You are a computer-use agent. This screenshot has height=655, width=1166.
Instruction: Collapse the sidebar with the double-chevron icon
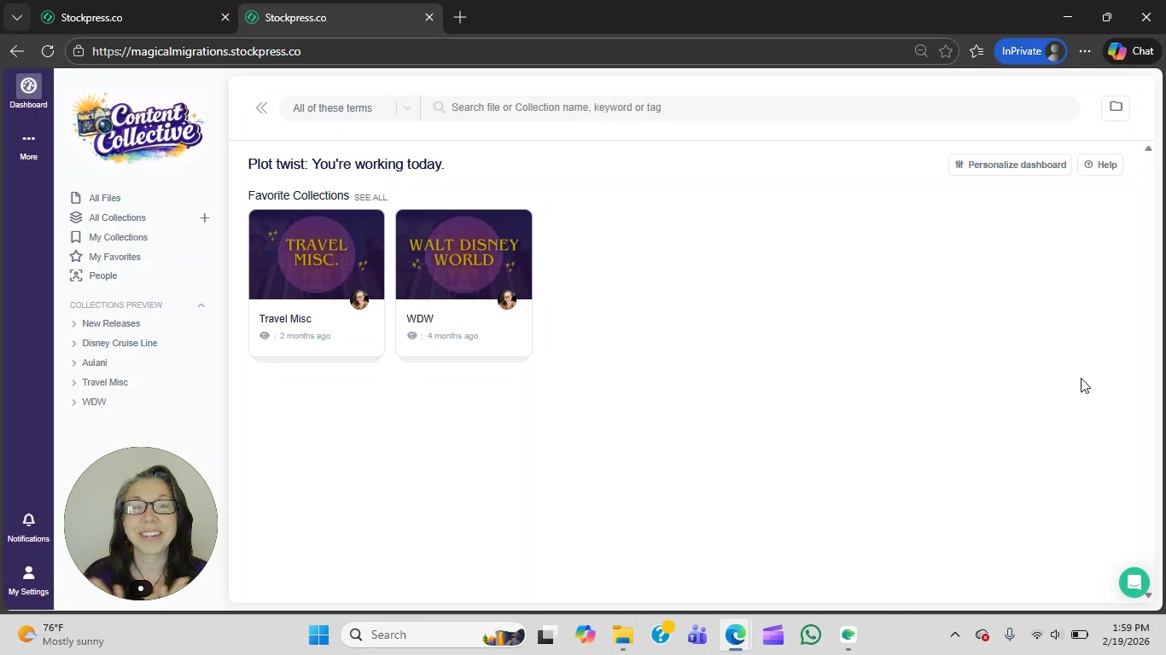(261, 107)
